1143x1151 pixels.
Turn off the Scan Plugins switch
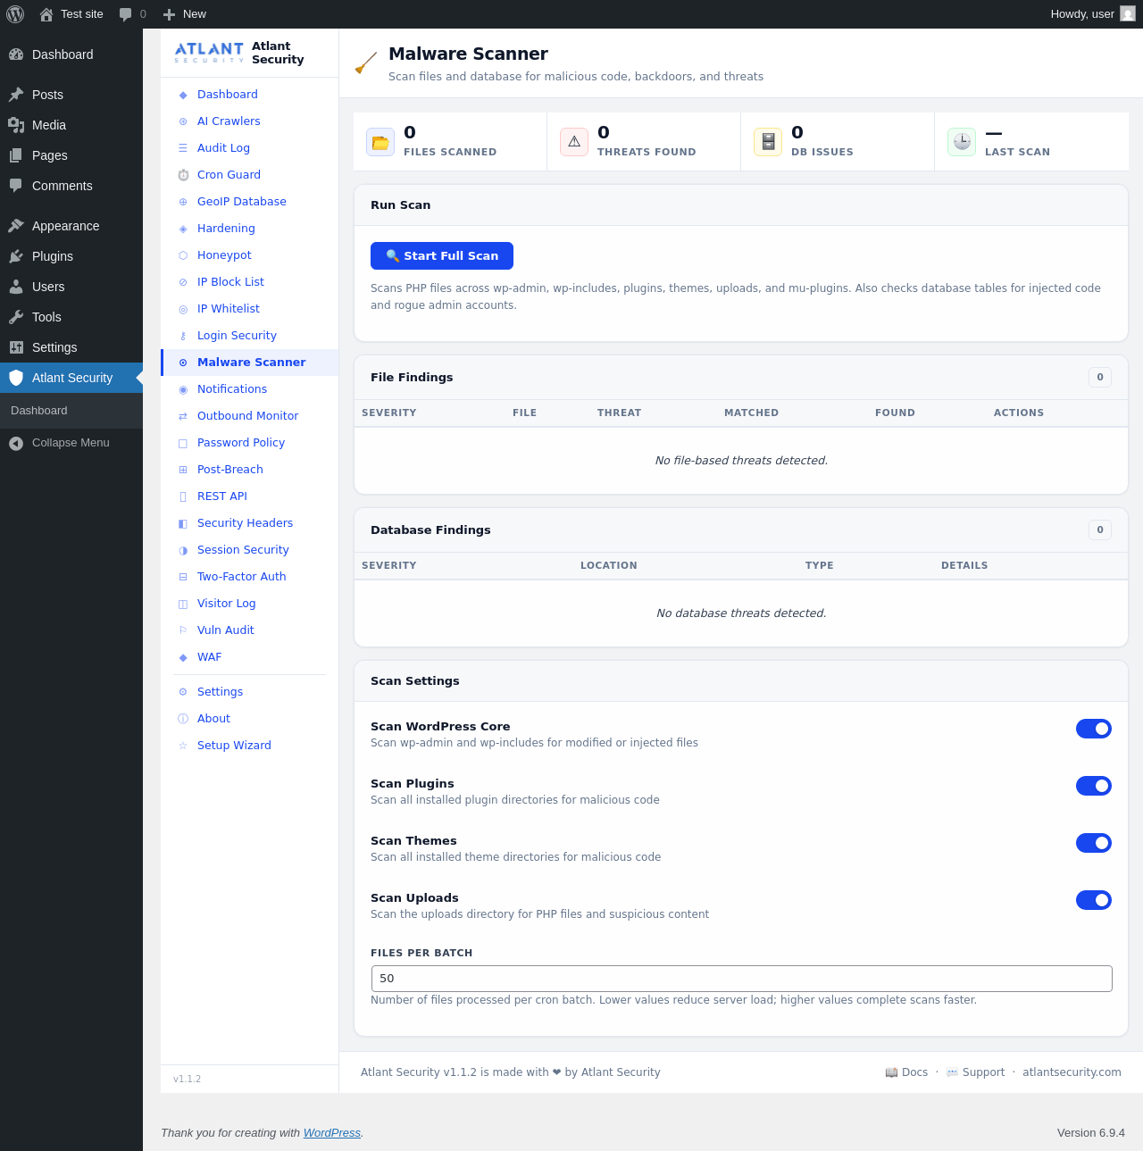(x=1093, y=786)
